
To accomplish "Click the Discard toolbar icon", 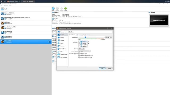I will click(x=62, y=9).
